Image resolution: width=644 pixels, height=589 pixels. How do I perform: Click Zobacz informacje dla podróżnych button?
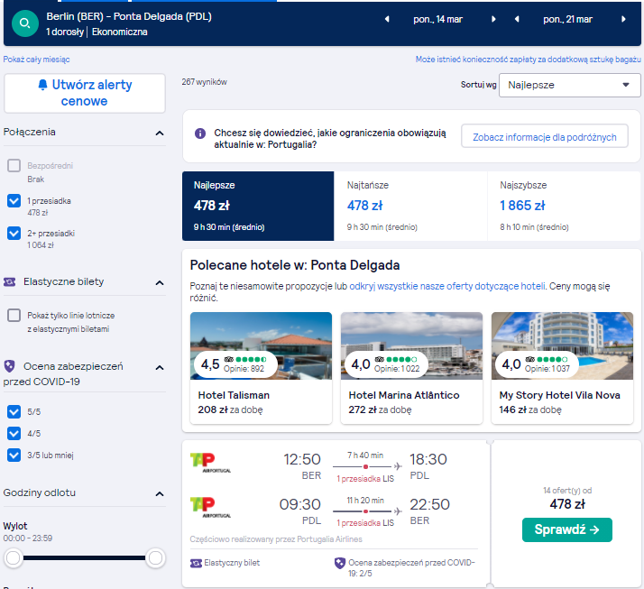(x=544, y=137)
